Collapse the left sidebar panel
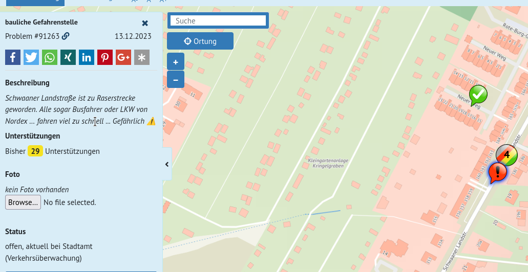This screenshot has width=528, height=272. click(x=167, y=164)
